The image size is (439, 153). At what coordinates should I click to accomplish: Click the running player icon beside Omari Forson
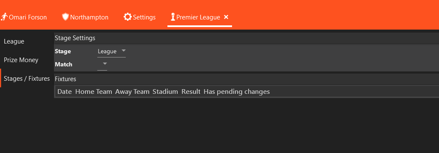(x=4, y=17)
